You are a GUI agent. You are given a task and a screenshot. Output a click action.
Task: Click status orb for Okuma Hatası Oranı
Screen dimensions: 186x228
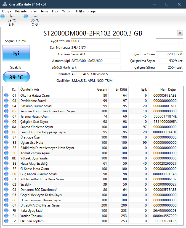tap(6, 96)
